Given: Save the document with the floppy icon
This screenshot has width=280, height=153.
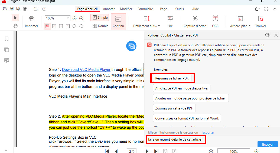Looking at the screenshot, I should point(12,9).
